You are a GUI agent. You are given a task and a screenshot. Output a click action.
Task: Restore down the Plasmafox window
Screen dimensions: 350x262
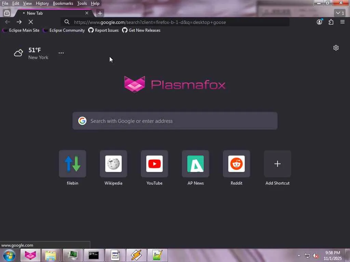coord(328,3)
